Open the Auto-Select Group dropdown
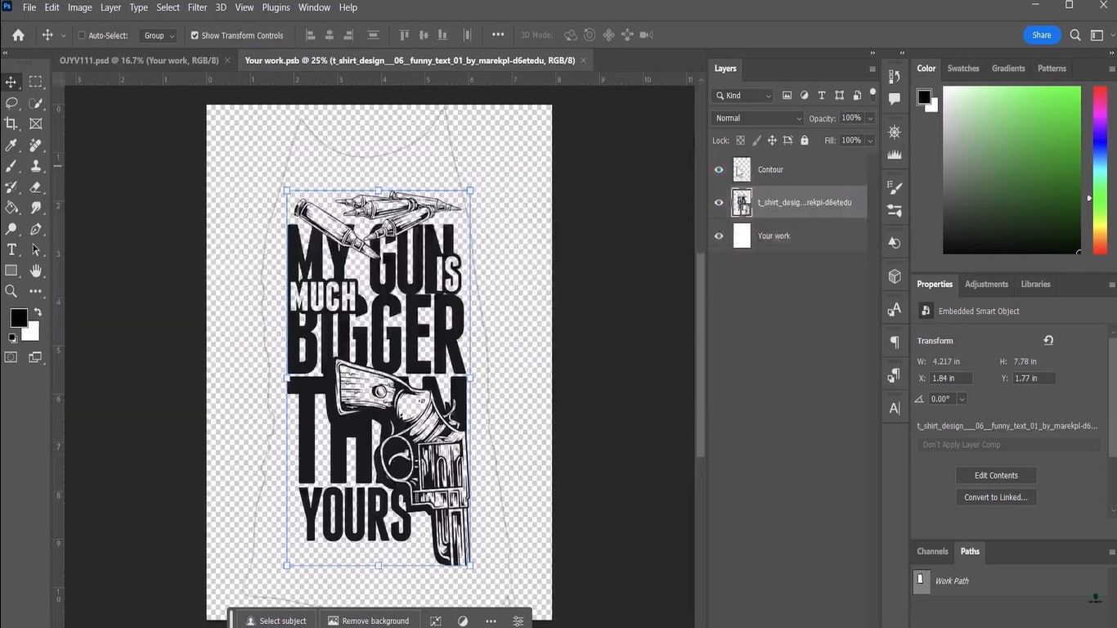This screenshot has width=1117, height=628. coord(159,35)
